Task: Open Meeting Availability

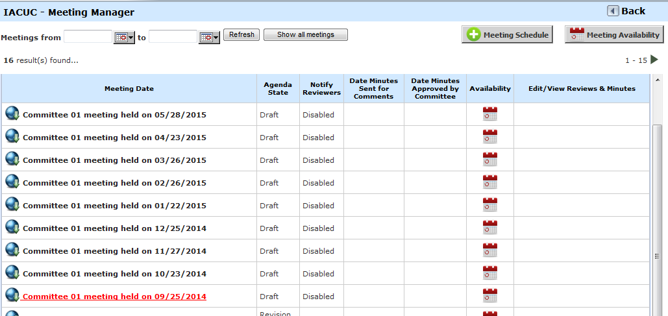Action: pos(614,35)
